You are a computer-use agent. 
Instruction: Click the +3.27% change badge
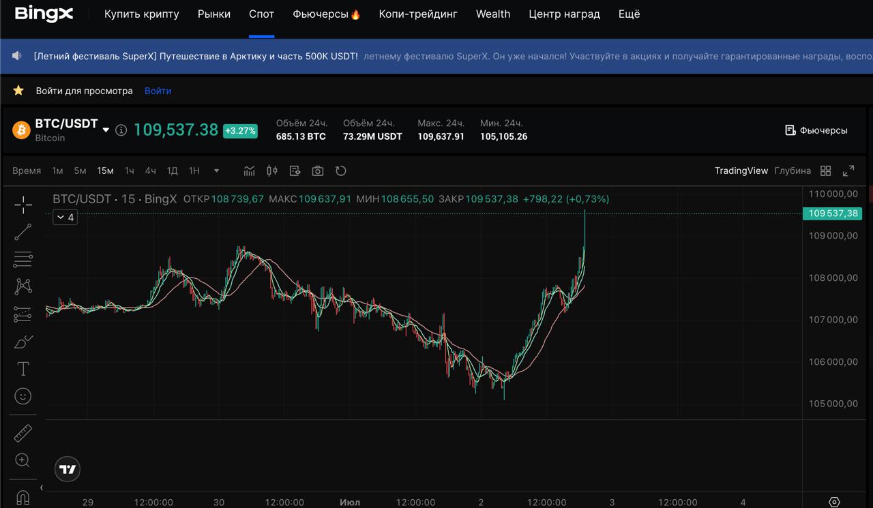(x=240, y=130)
